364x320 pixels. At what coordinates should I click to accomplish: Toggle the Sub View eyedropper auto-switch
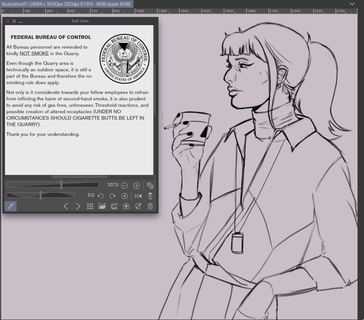point(11,206)
